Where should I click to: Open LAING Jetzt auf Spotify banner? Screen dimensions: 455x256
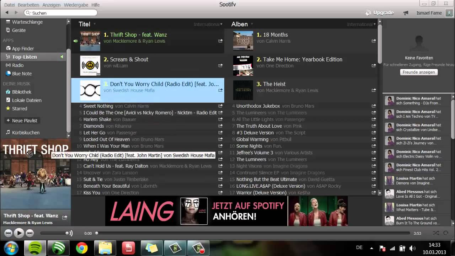coord(226,211)
